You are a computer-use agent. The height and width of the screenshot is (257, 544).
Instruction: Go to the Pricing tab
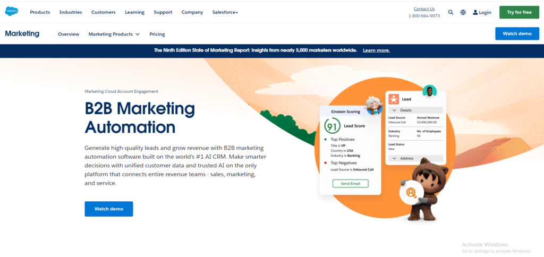coord(157,34)
